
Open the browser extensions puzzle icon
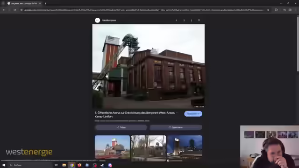point(276,10)
